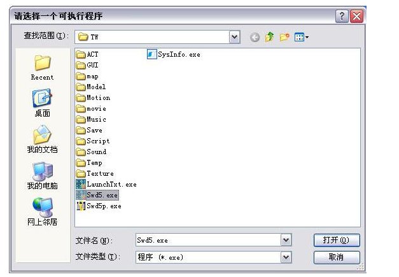Click the 文件类型 combo box showing 程序 (*.exe)
Viewport: 399px width, 277px height.
coord(213,257)
